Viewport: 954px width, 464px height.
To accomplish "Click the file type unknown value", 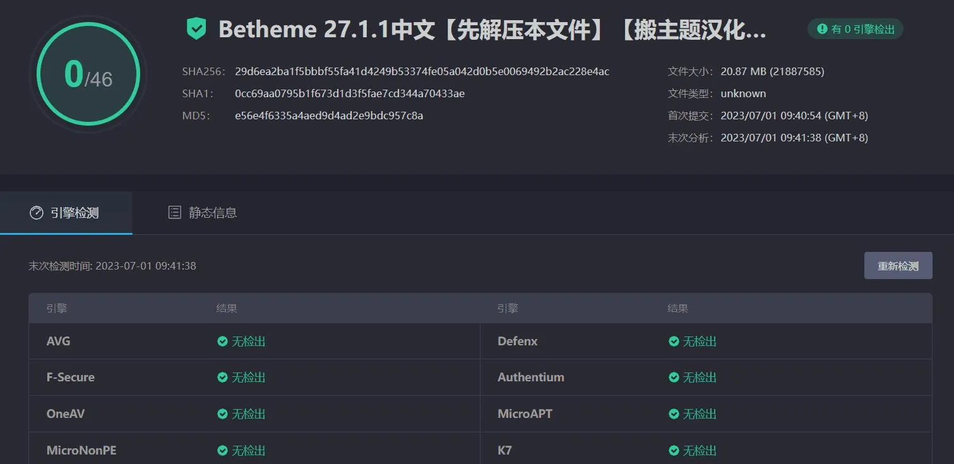I will click(x=743, y=93).
